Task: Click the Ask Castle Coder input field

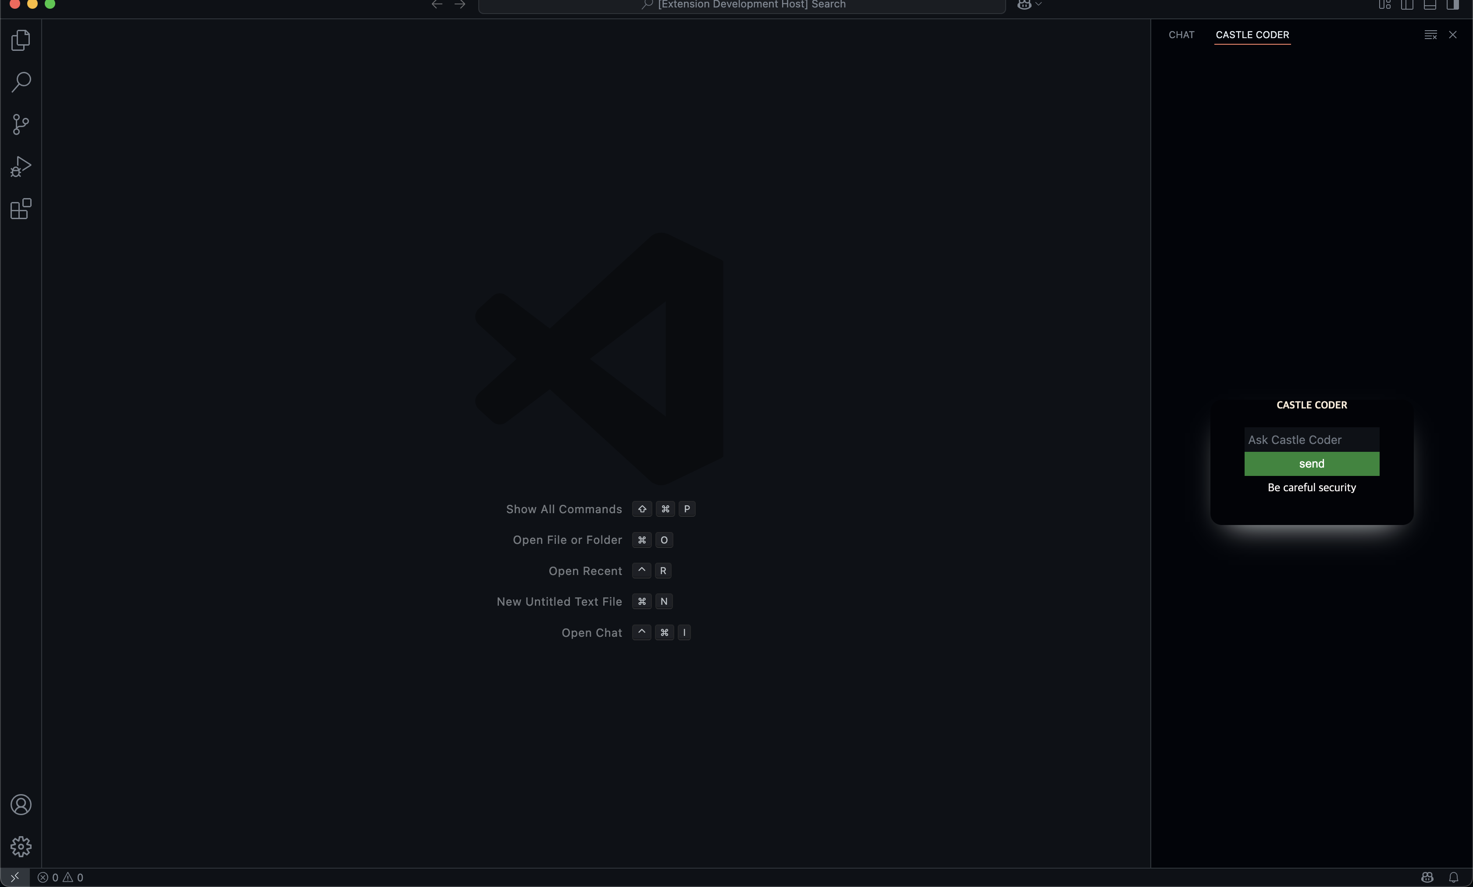Action: [x=1312, y=439]
